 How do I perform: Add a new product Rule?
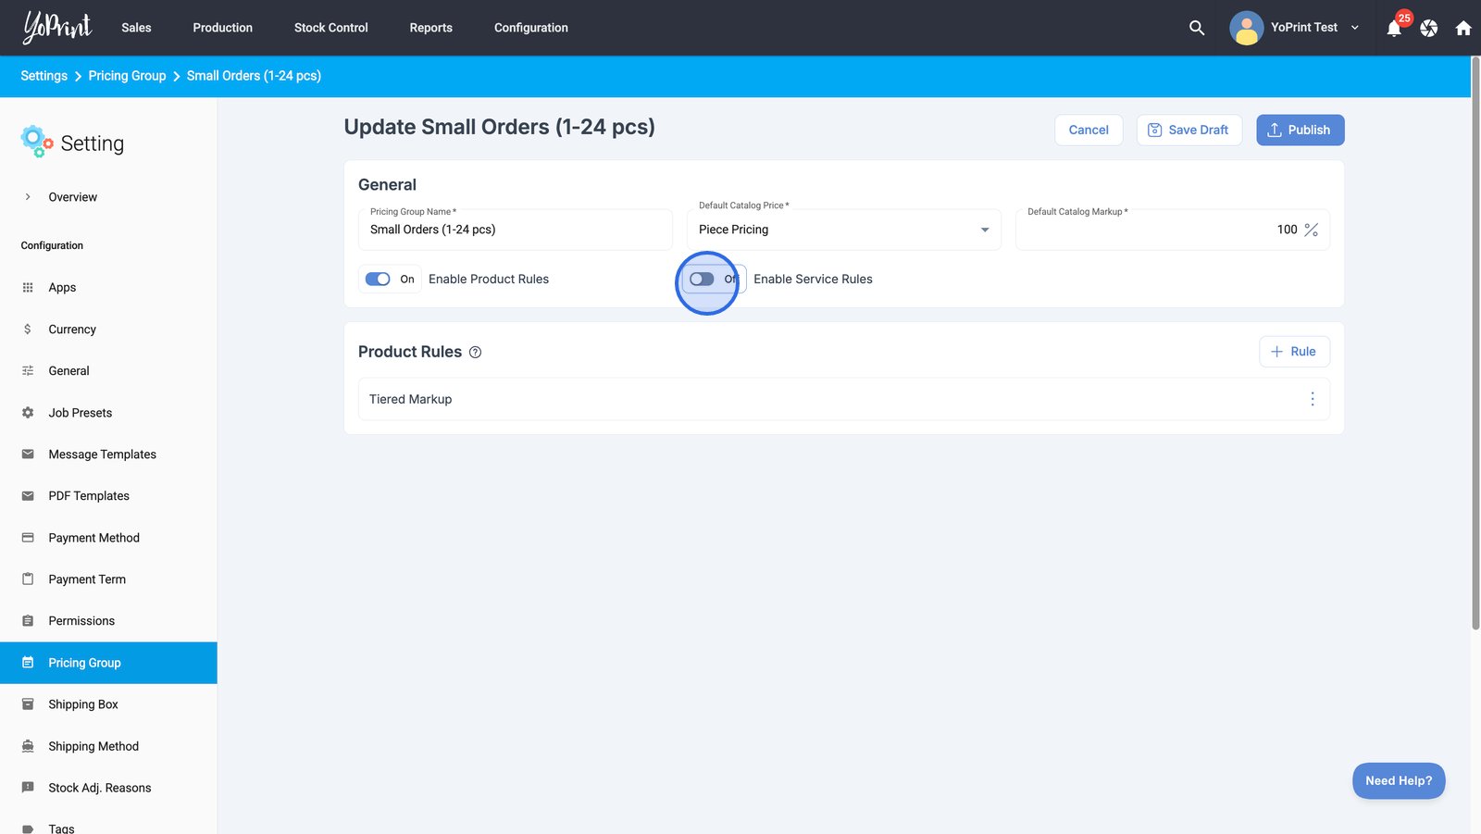click(1293, 352)
